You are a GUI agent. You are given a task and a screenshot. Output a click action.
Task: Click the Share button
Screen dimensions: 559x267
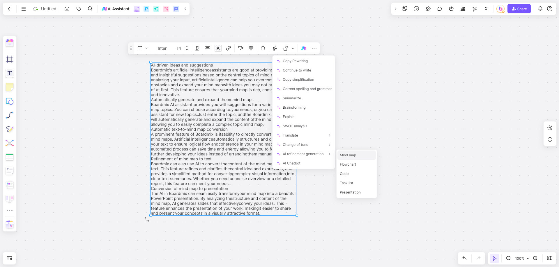[519, 9]
